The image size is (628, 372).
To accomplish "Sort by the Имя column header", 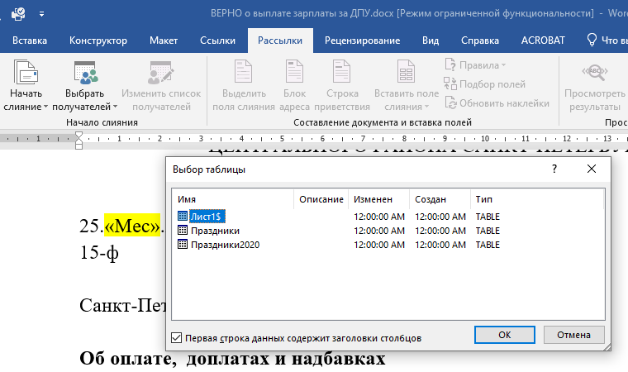I will [x=234, y=199].
